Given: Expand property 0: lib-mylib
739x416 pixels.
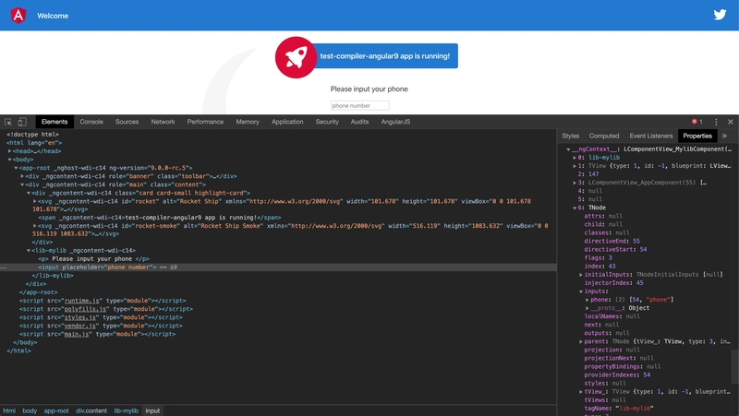Looking at the screenshot, I should tap(575, 158).
